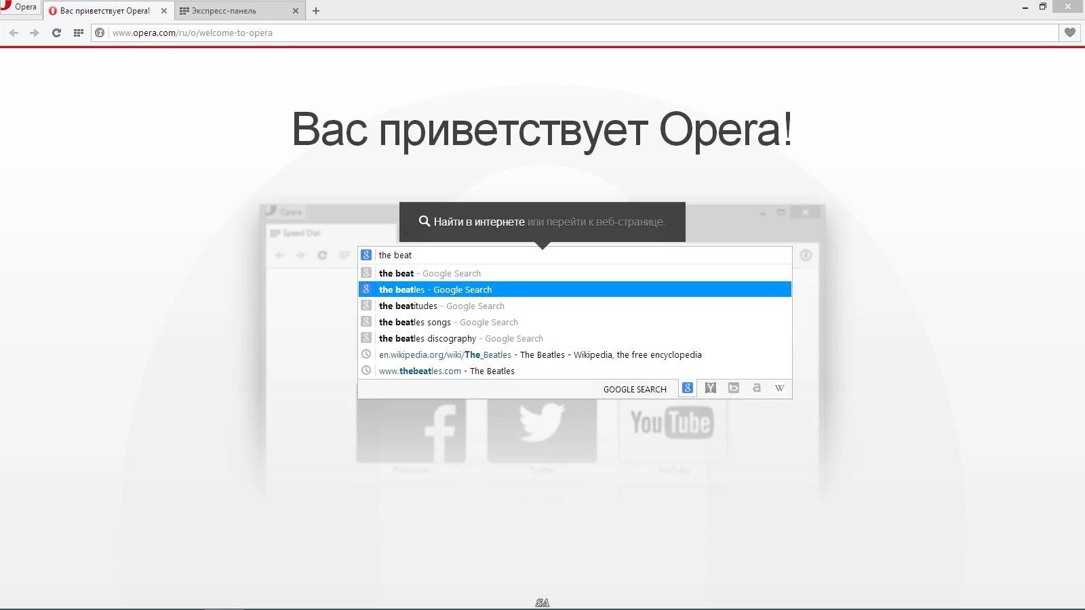Click the Вас приветствует Opera! heading
This screenshot has width=1085, height=610.
[542, 129]
